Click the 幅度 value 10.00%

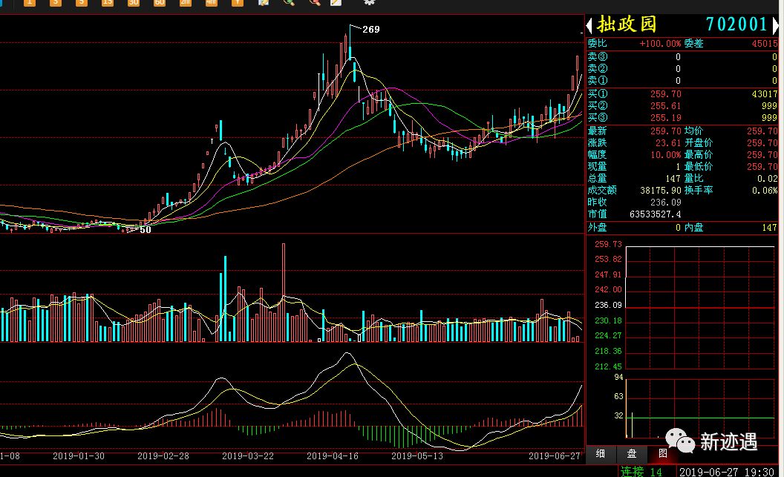(665, 155)
